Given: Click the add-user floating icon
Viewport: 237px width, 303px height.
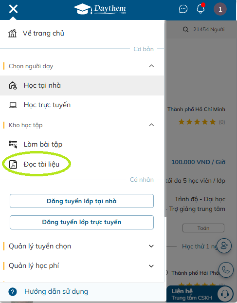Looking at the screenshot, I should [x=224, y=246].
